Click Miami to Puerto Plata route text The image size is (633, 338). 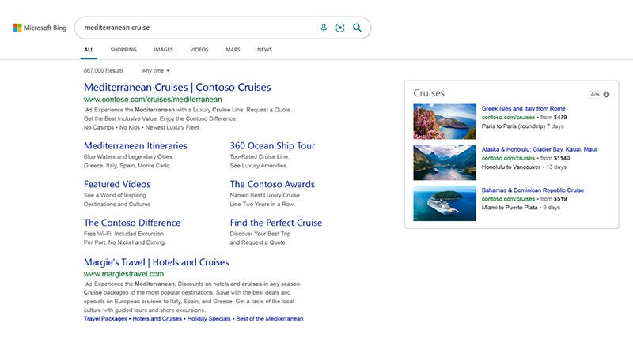tap(510, 208)
